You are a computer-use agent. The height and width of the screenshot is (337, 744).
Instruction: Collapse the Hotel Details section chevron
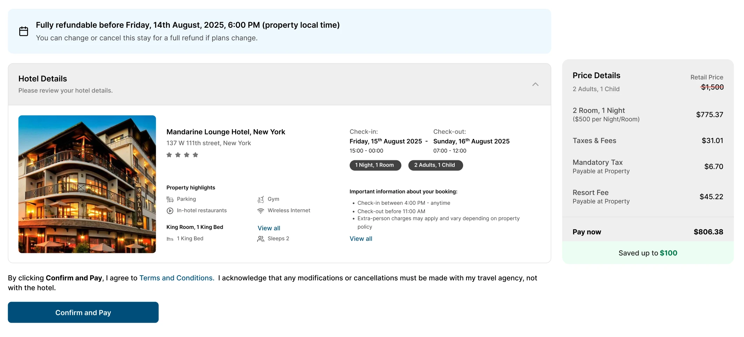(535, 84)
